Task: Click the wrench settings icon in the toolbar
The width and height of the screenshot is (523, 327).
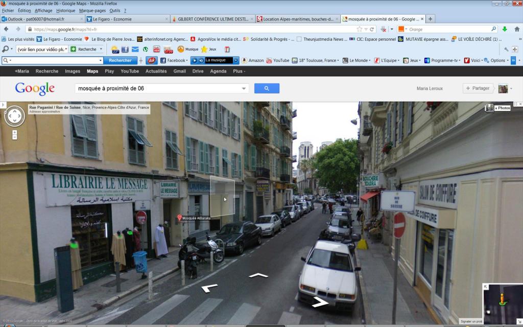Action: point(506,50)
